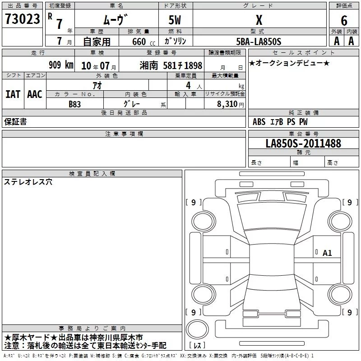Select the interior grade A under 内装

351,41
